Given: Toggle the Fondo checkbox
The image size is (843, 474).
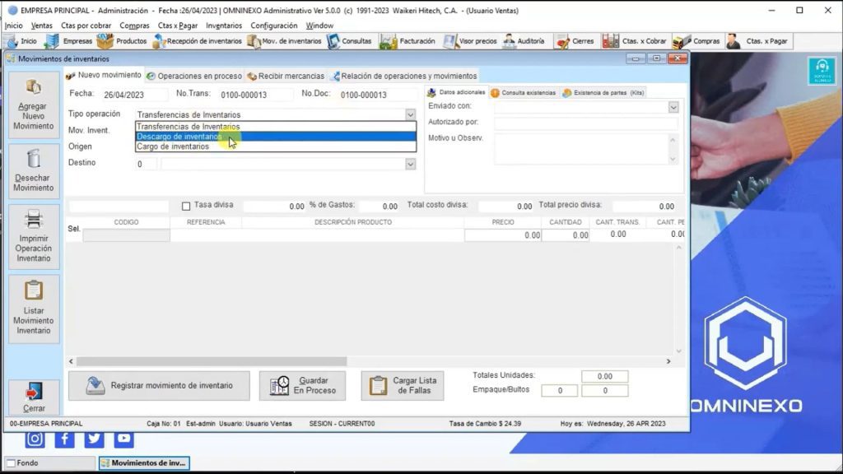Looking at the screenshot, I should [x=11, y=462].
